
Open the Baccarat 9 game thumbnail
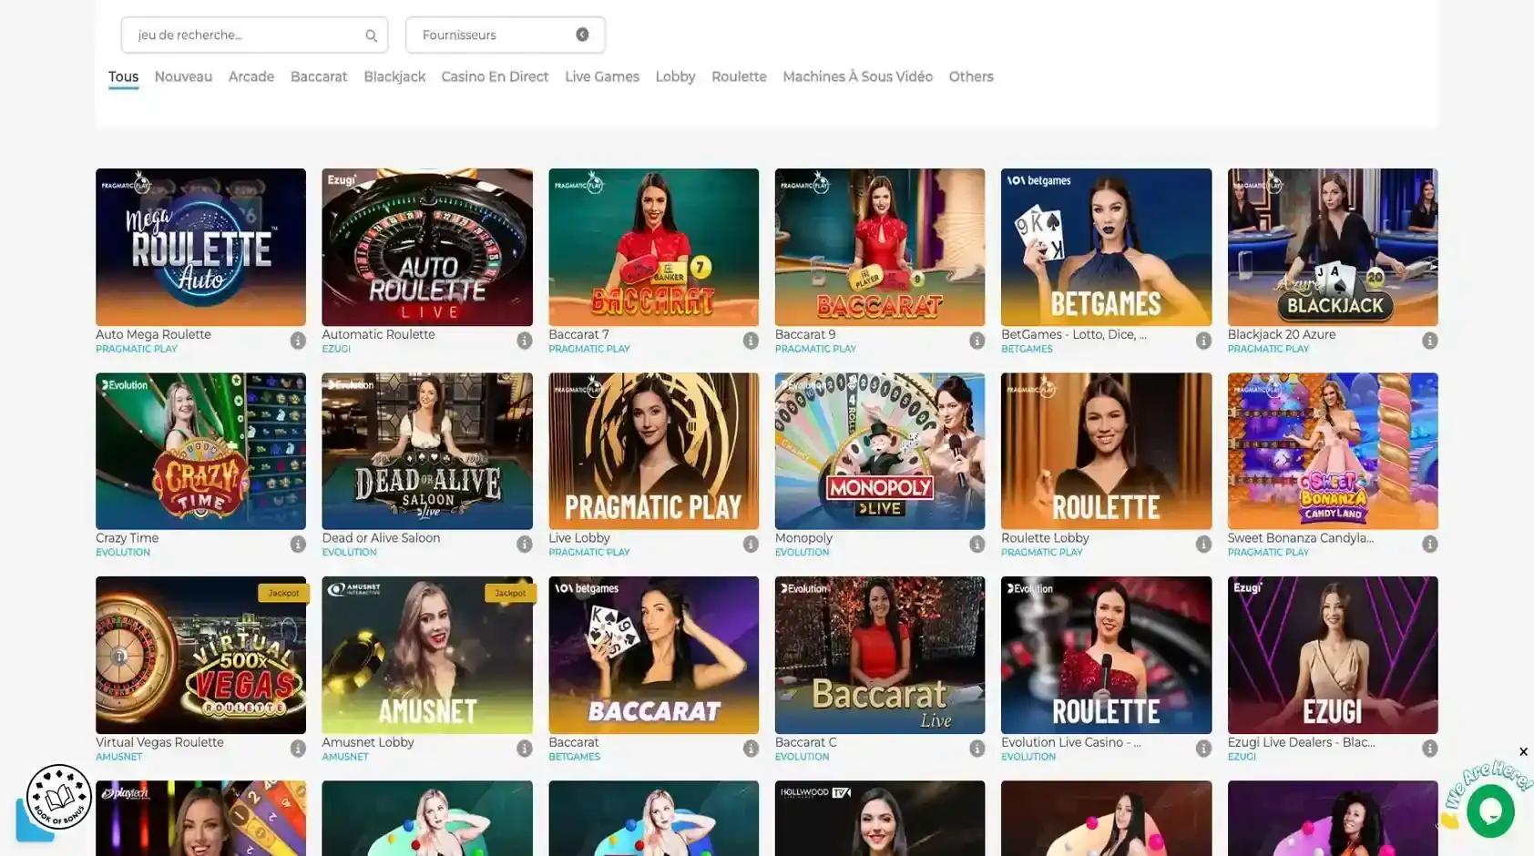pyautogui.click(x=880, y=247)
